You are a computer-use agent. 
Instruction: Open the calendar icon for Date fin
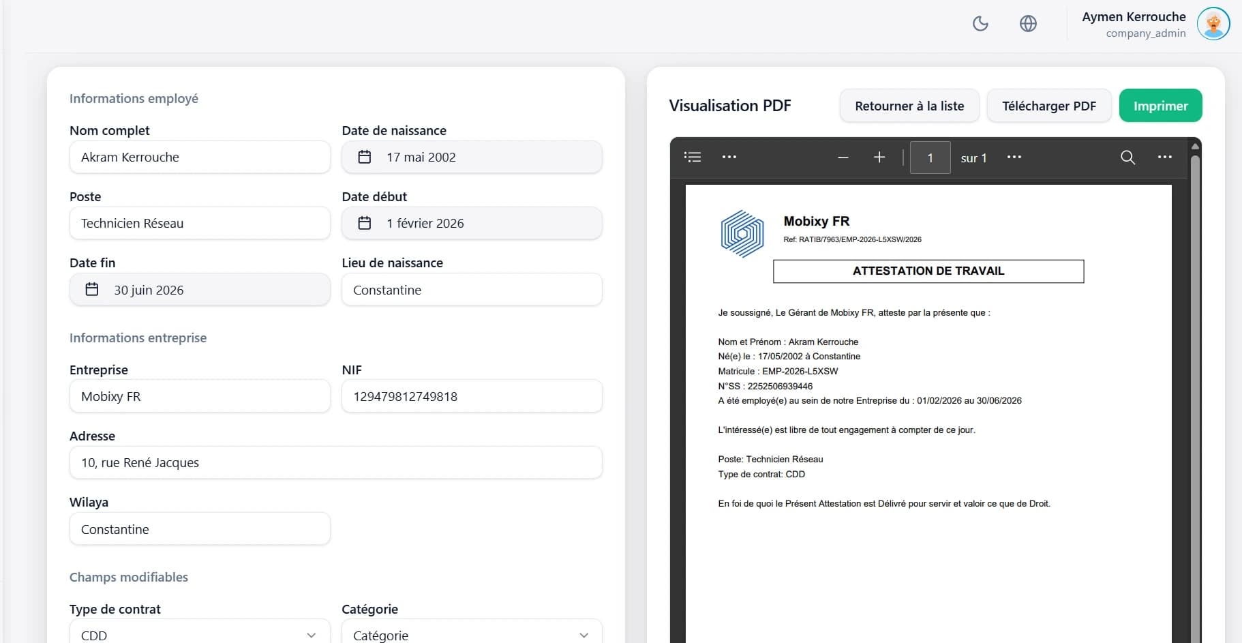[92, 289]
